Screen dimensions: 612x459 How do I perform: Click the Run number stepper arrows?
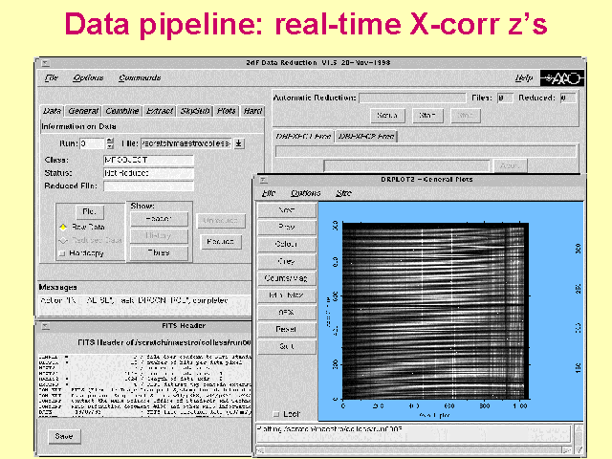coord(111,143)
